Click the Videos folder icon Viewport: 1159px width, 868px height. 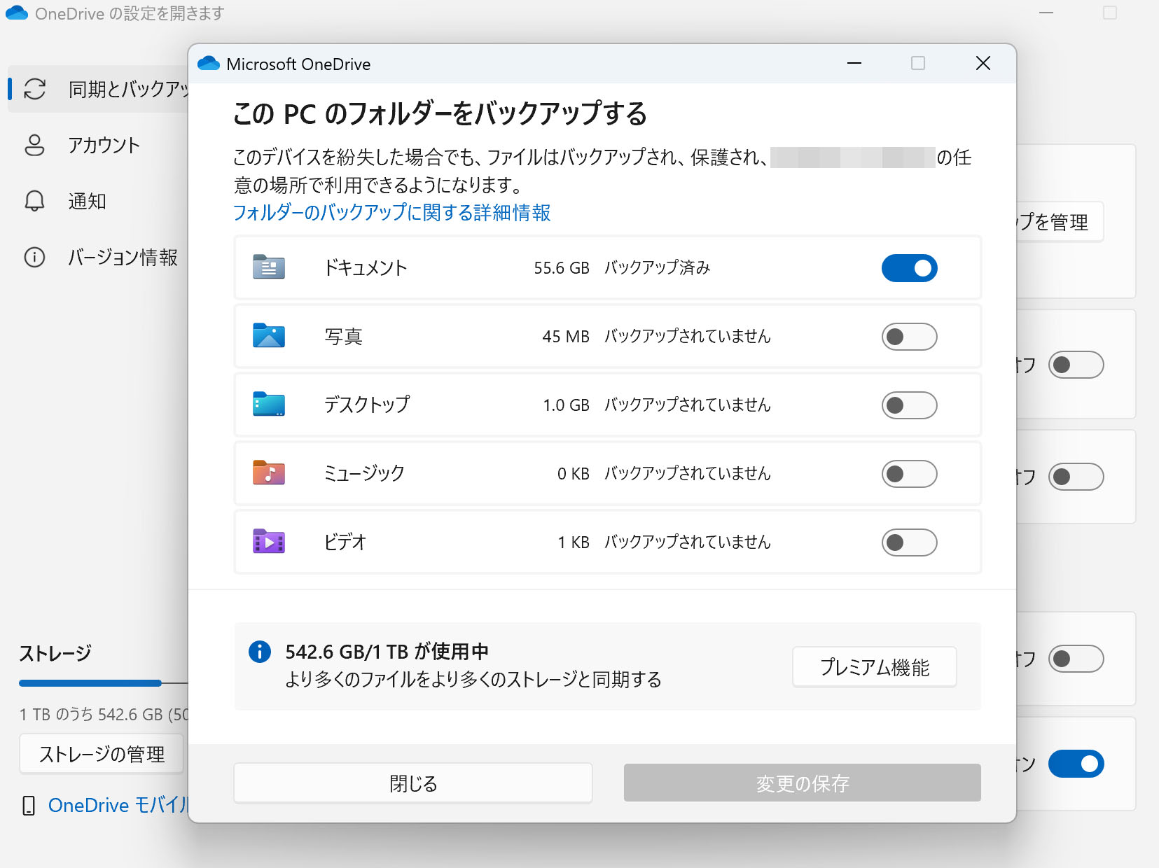point(268,542)
